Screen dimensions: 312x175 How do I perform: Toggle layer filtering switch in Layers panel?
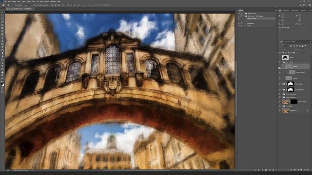click(x=306, y=46)
